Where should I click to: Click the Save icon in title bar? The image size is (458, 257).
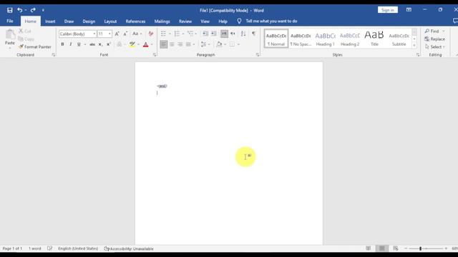9,10
